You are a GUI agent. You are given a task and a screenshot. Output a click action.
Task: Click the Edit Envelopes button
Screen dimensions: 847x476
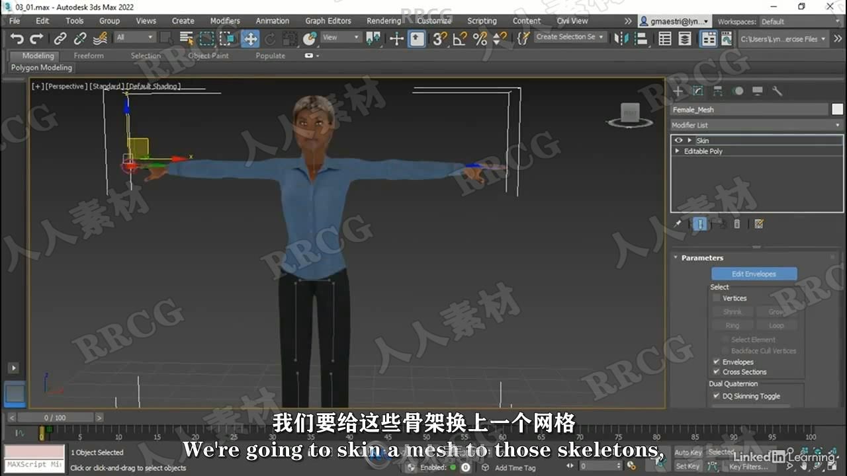(754, 274)
